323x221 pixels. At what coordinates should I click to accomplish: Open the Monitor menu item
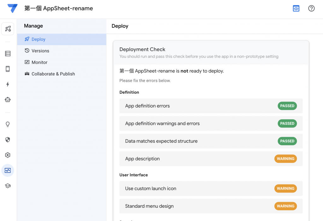pyautogui.click(x=39, y=63)
